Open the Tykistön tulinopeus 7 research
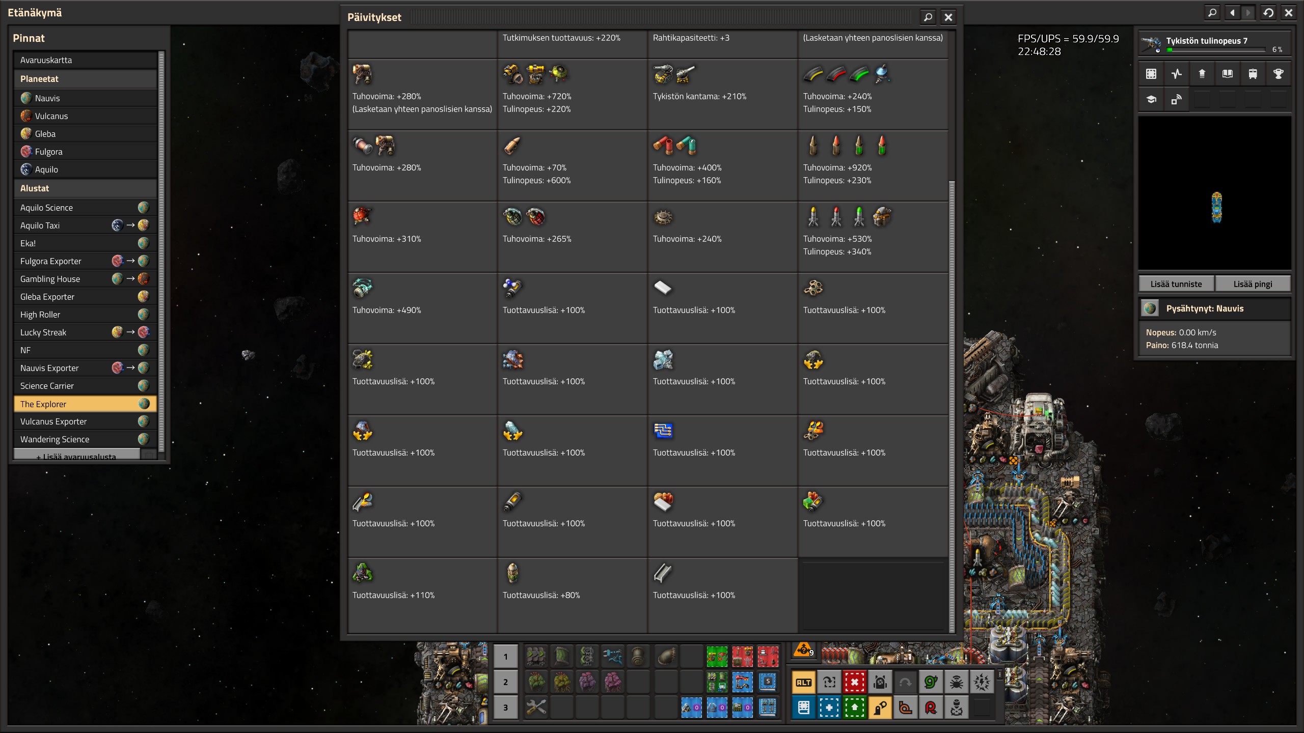This screenshot has width=1304, height=733. [1215, 44]
